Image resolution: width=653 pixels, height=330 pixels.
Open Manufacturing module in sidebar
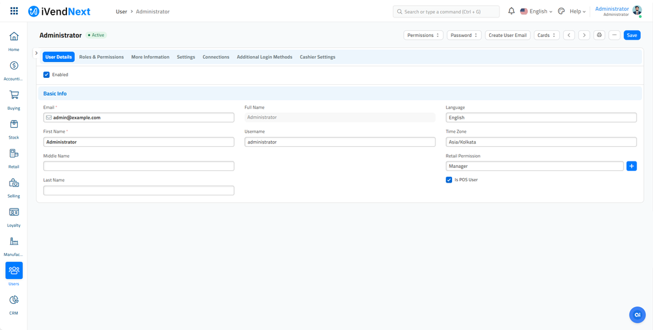click(x=14, y=246)
